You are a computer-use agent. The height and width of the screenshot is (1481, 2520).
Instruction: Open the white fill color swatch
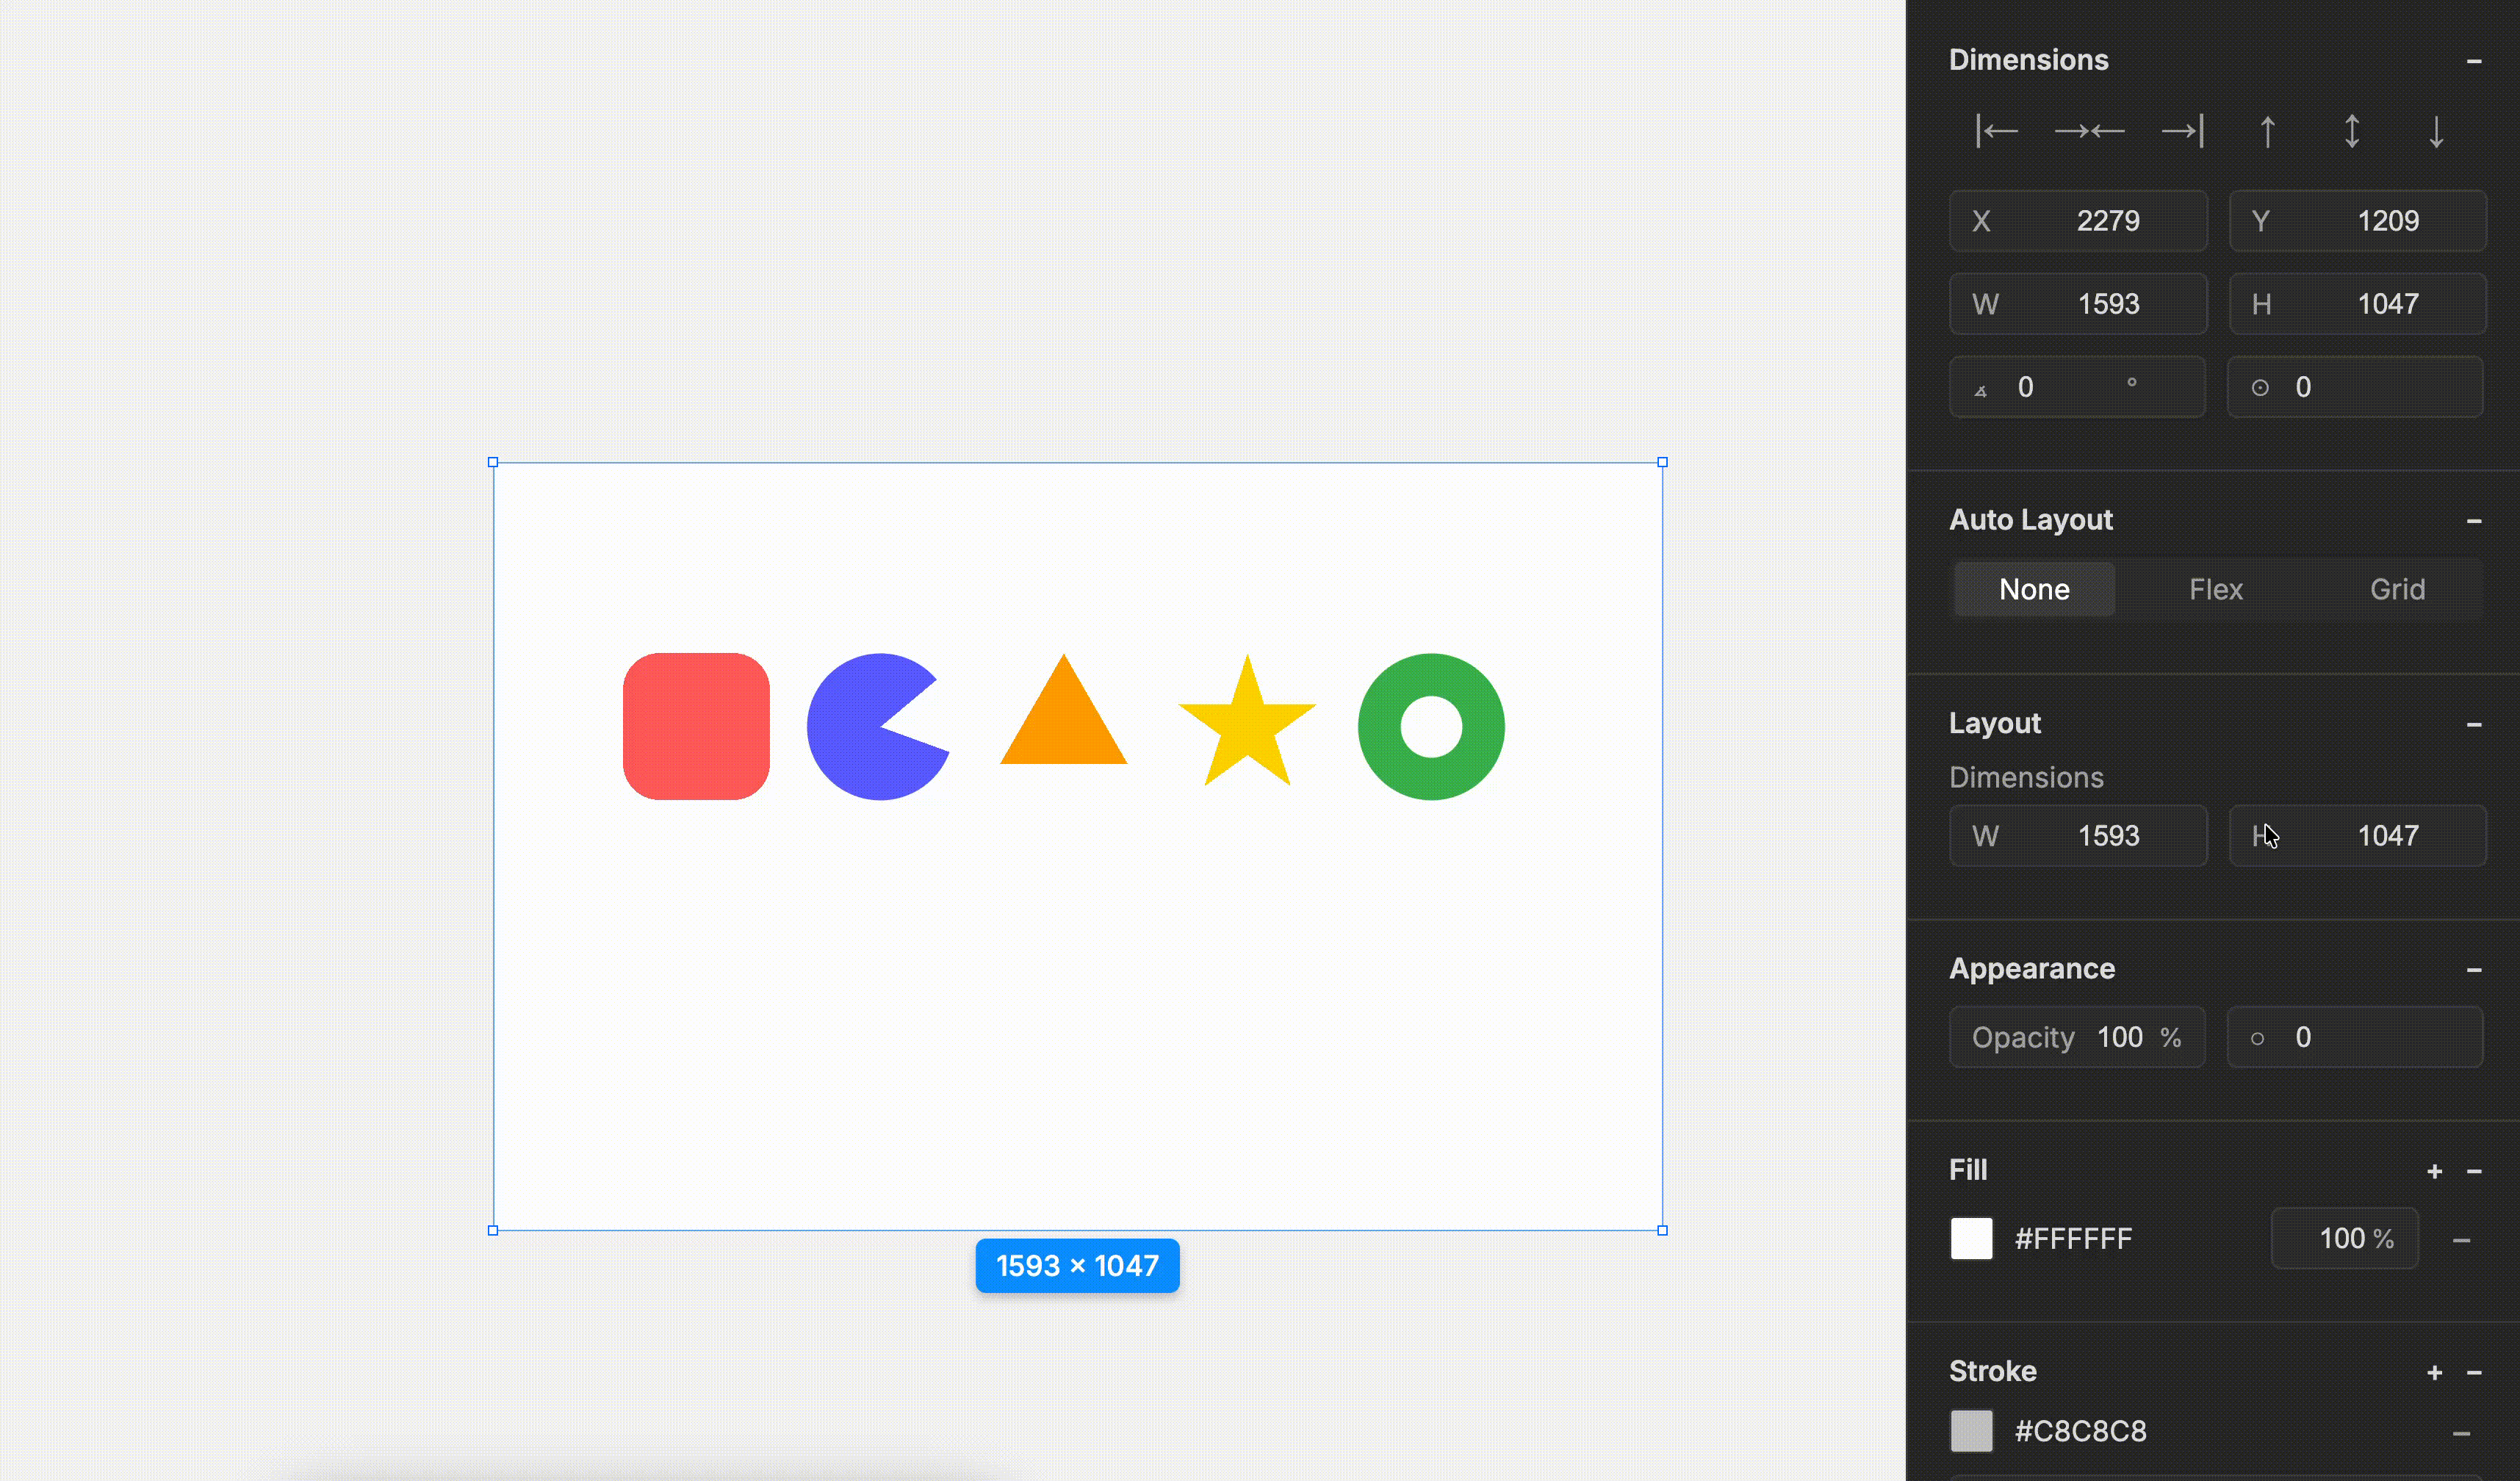coord(1971,1238)
